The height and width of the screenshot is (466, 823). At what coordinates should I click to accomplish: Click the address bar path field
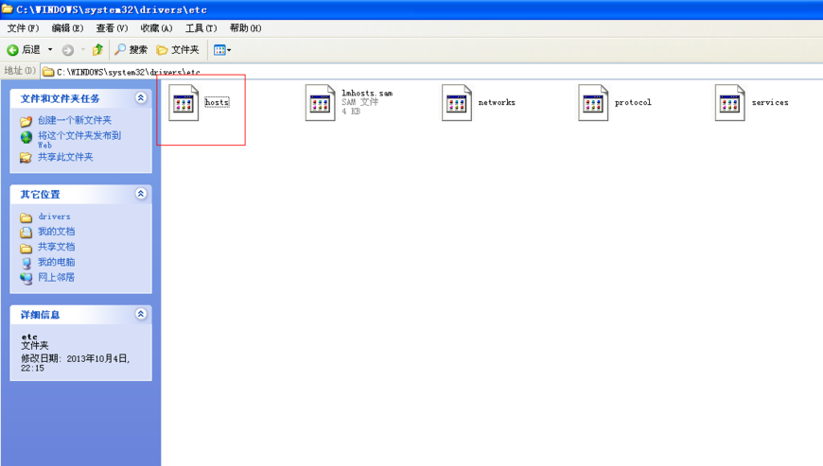(x=432, y=71)
